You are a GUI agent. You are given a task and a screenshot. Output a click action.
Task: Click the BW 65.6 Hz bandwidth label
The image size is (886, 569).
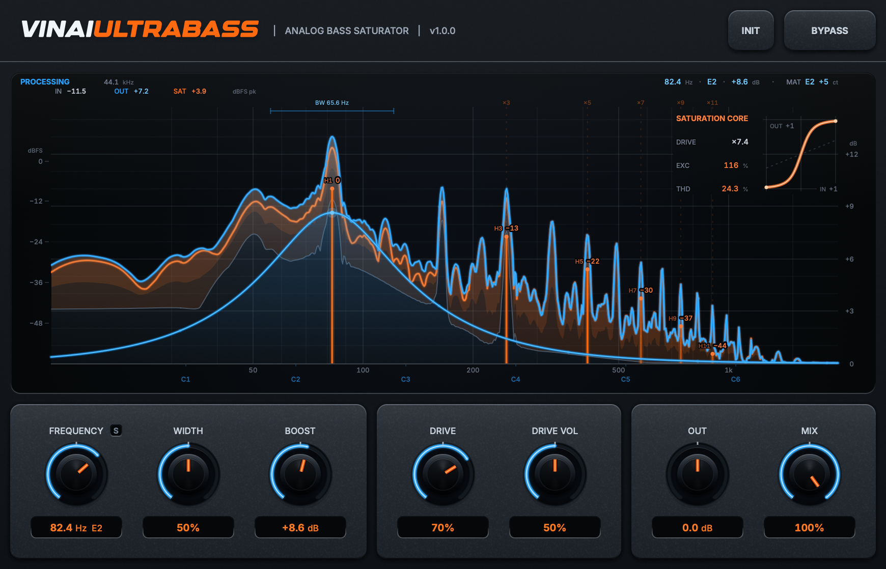(332, 103)
